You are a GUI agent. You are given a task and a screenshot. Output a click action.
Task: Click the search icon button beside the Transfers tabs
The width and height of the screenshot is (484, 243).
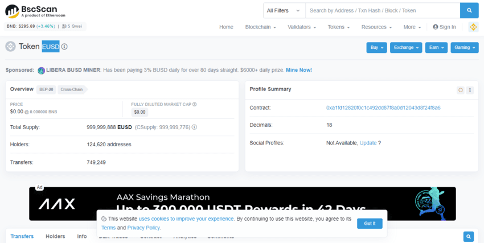tap(468, 237)
